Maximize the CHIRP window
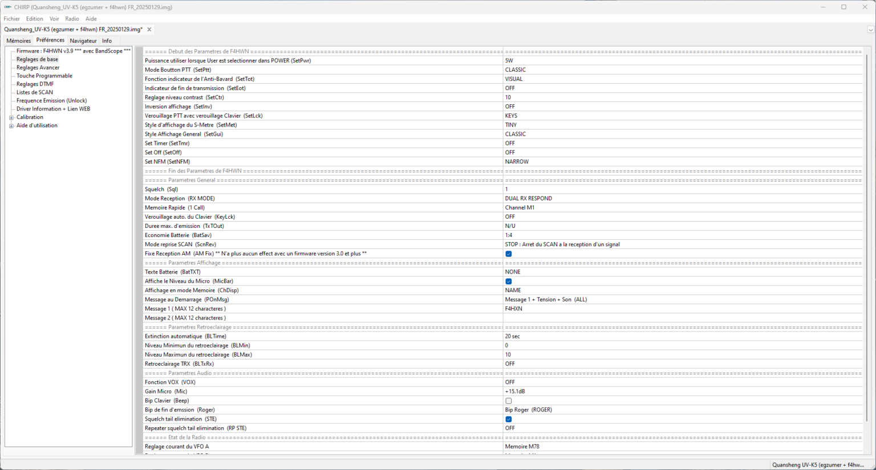The width and height of the screenshot is (876, 470). tap(843, 7)
